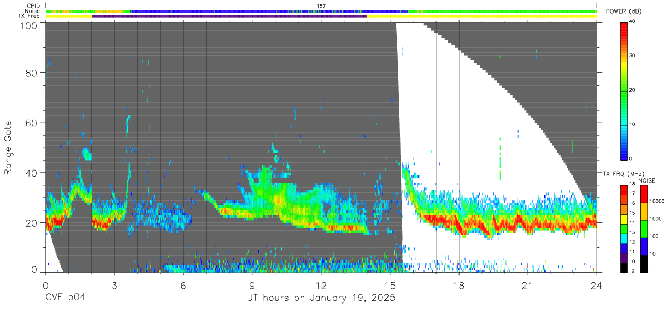Click the 11 label on the TX FRQ scale
Screen dimensions: 671x309
[x=632, y=252]
